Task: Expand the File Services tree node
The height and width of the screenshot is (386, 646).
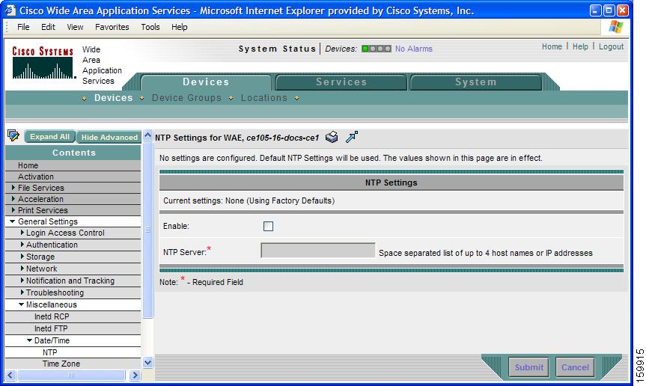Action: click(x=13, y=188)
